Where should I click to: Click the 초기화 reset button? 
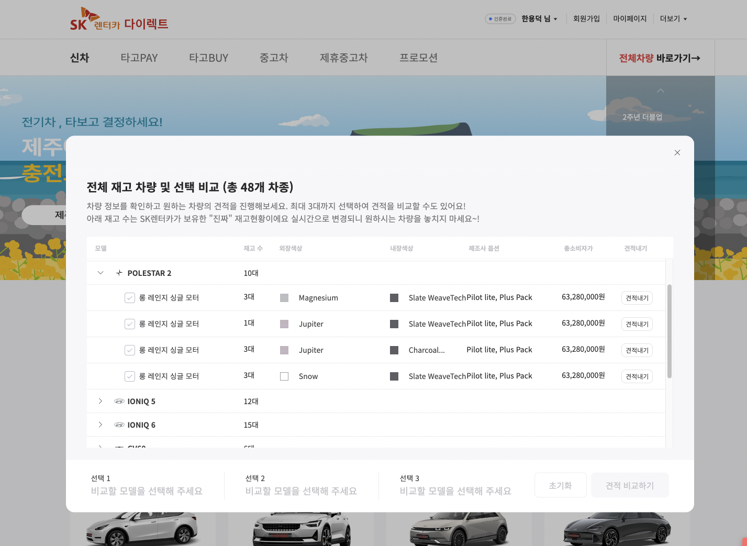pyautogui.click(x=560, y=485)
